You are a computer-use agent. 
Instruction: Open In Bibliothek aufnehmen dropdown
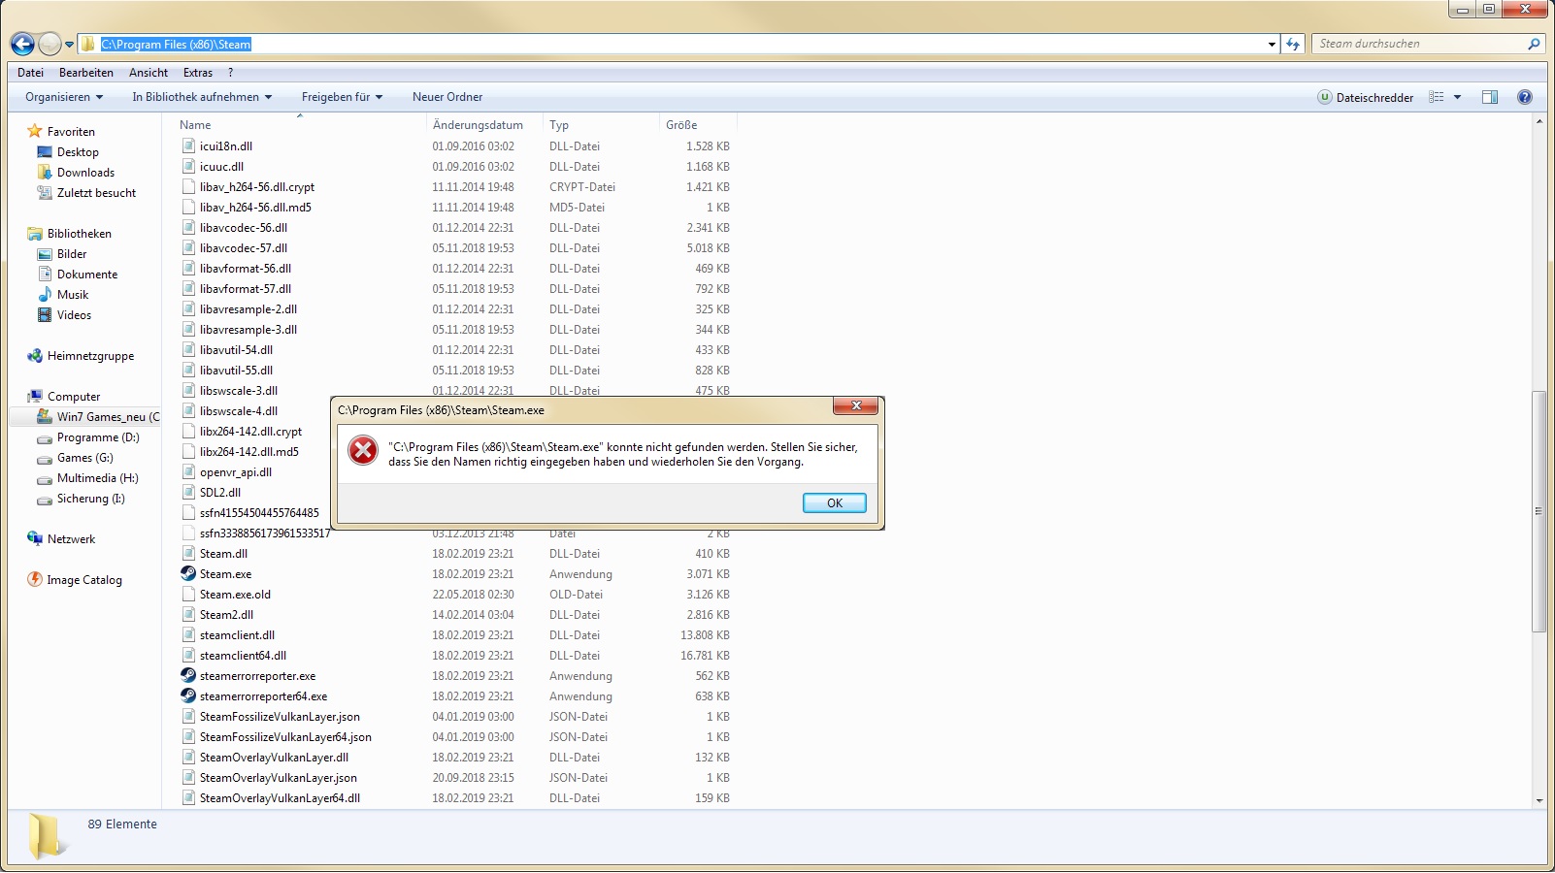(x=202, y=97)
